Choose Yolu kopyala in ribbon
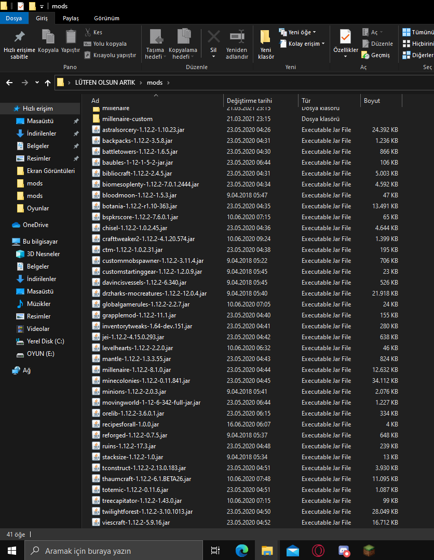The height and width of the screenshot is (560, 434). tap(105, 44)
